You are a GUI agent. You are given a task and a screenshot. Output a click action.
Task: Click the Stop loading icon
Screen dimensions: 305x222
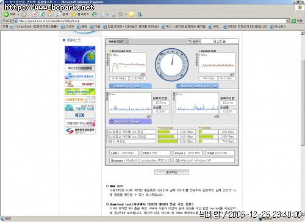[x=35, y=14]
